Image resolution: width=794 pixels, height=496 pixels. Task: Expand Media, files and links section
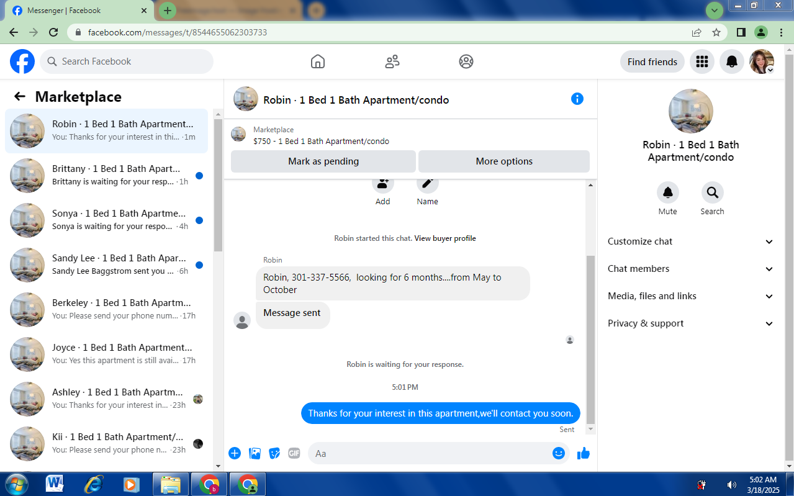[x=691, y=296]
